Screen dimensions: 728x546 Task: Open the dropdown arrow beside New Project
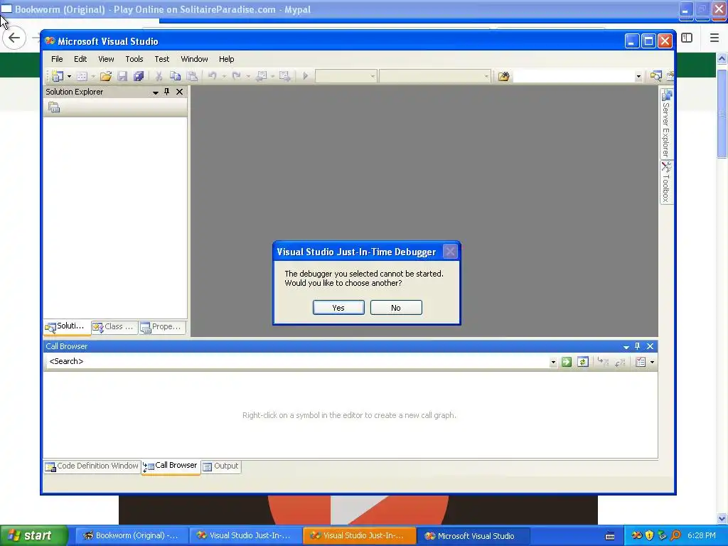[x=69, y=76]
